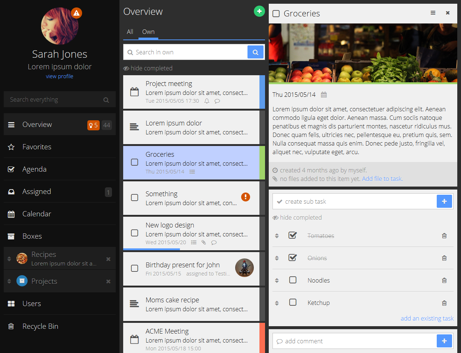Toggle the Groceries title checkbox
The height and width of the screenshot is (353, 461).
[x=276, y=14]
